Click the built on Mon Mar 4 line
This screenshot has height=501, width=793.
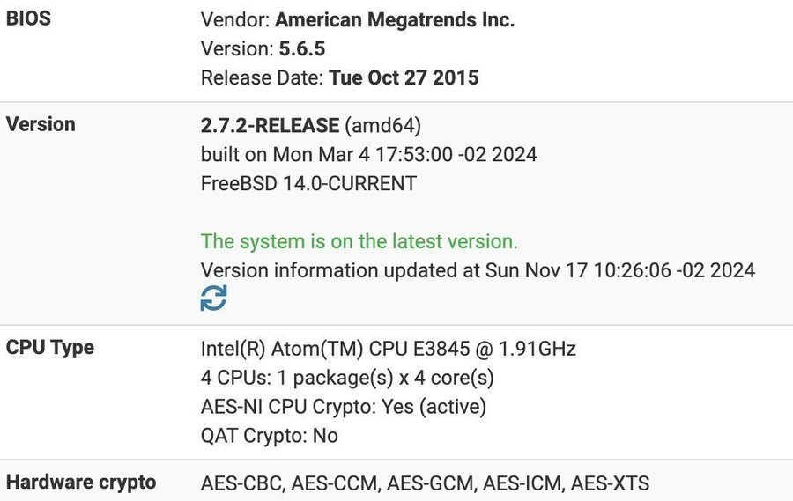point(368,155)
